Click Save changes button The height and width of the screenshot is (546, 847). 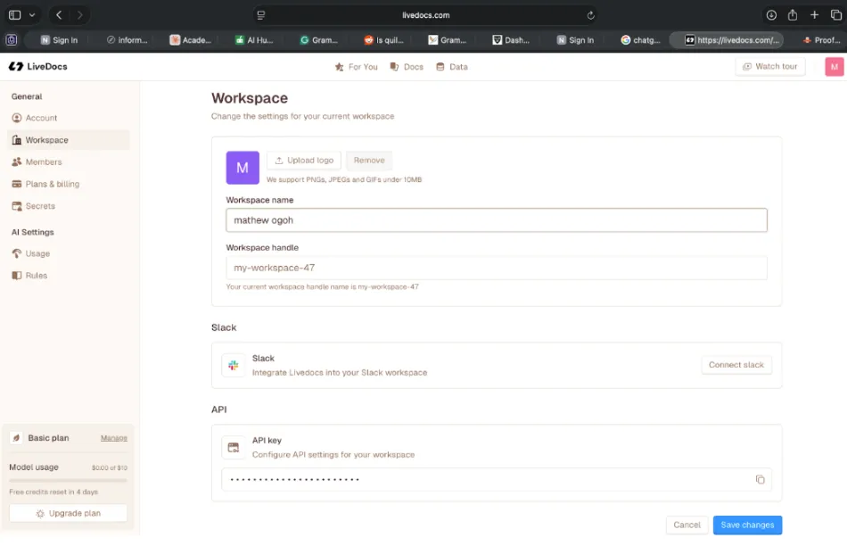tap(747, 525)
